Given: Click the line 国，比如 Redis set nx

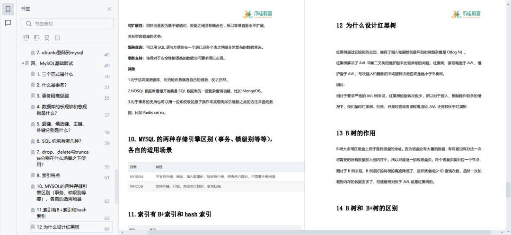Looking at the screenshot, I should (x=147, y=113).
